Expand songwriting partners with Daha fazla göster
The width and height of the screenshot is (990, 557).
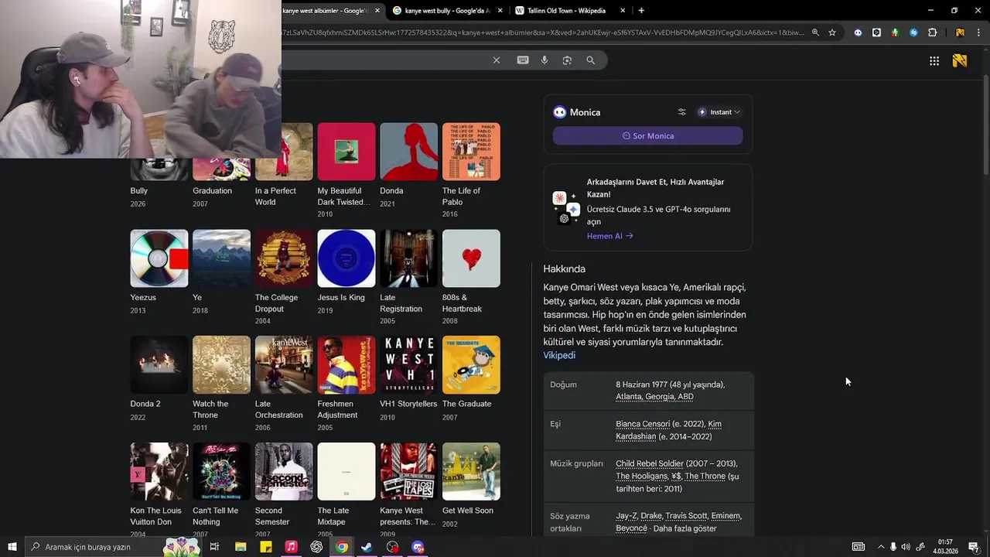coord(685,528)
